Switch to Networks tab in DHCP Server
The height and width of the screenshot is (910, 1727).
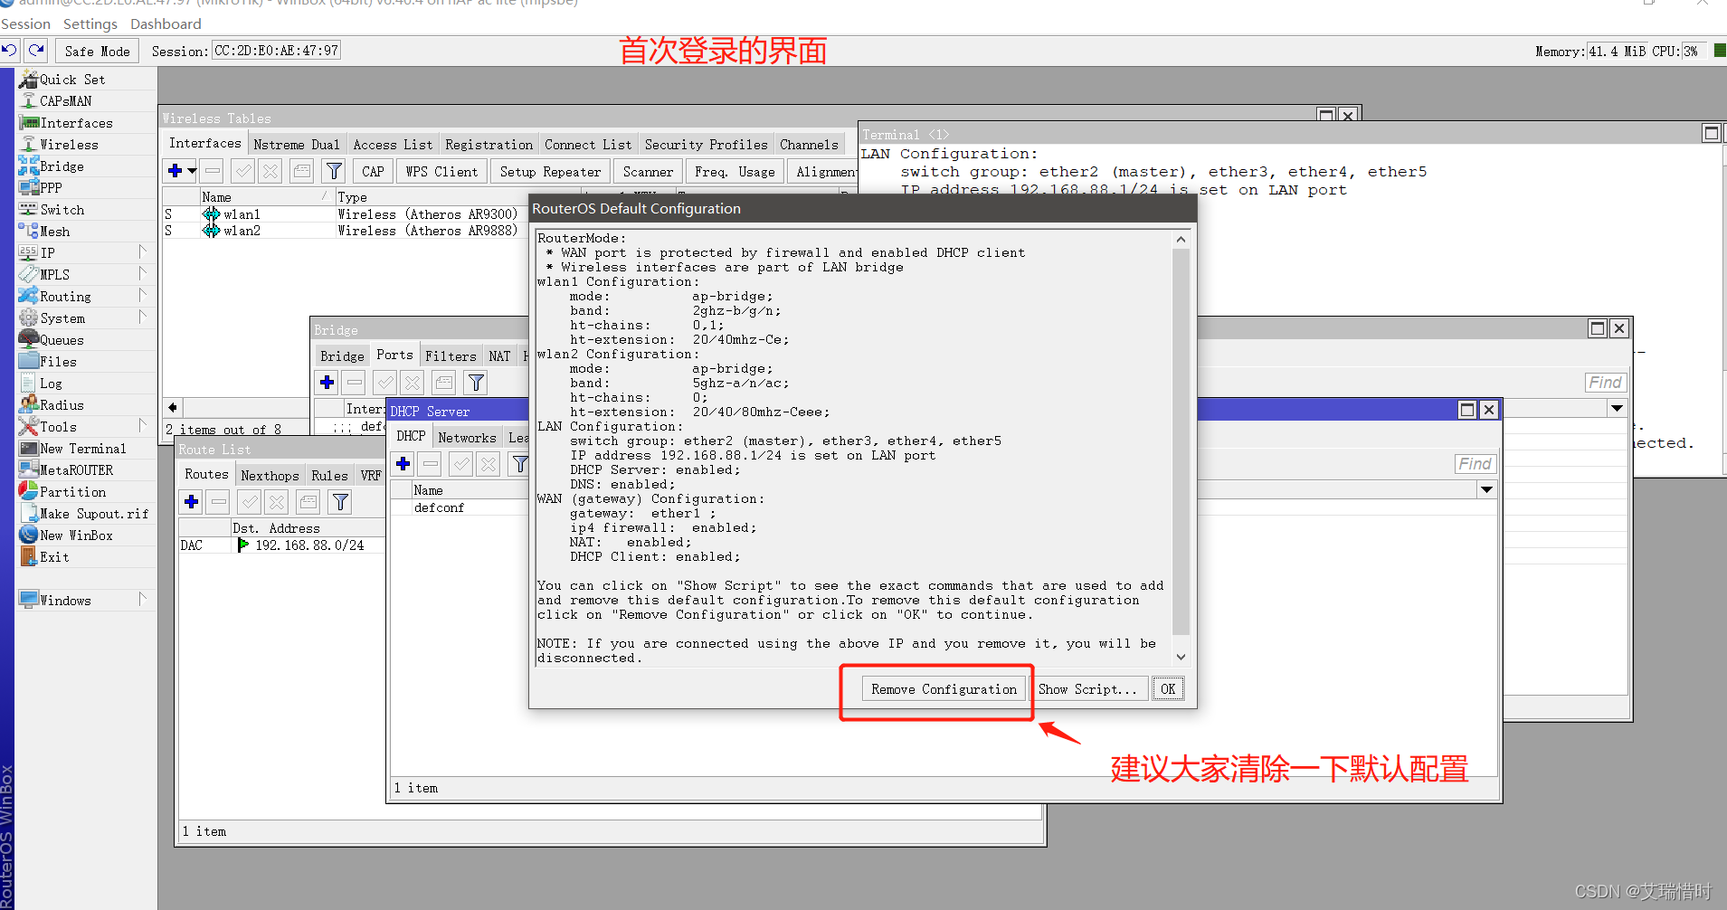point(467,437)
